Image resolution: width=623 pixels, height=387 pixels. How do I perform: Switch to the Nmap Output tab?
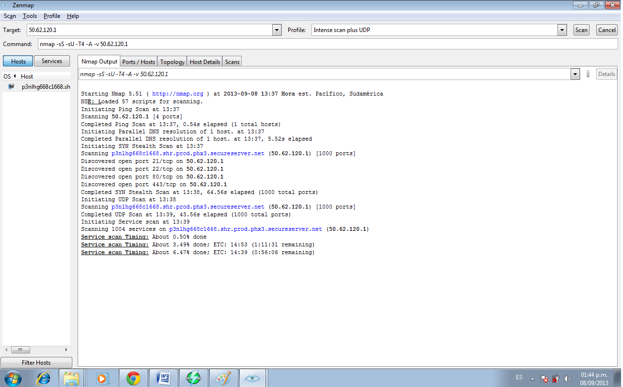pyautogui.click(x=99, y=62)
